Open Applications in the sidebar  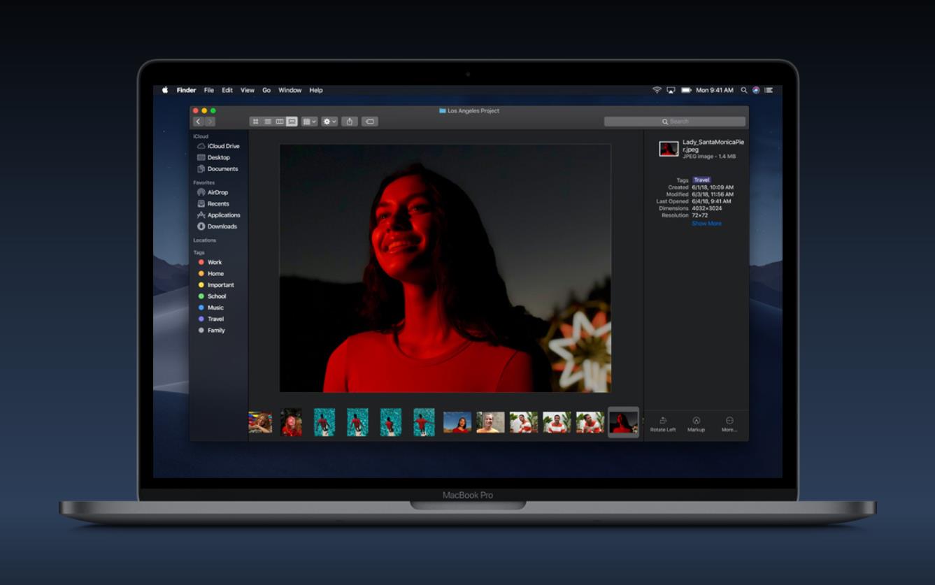click(218, 215)
